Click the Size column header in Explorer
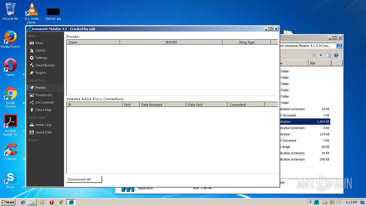 click(x=320, y=63)
